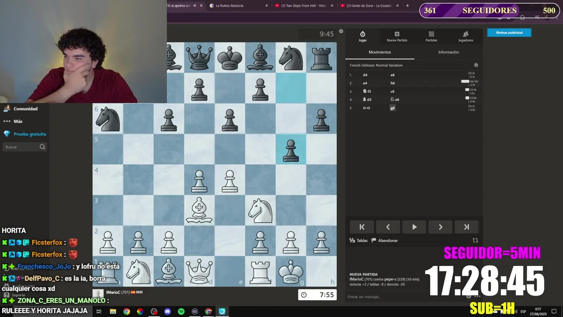This screenshot has height=317, width=563.
Task: Jump to the last move
Action: (x=466, y=227)
